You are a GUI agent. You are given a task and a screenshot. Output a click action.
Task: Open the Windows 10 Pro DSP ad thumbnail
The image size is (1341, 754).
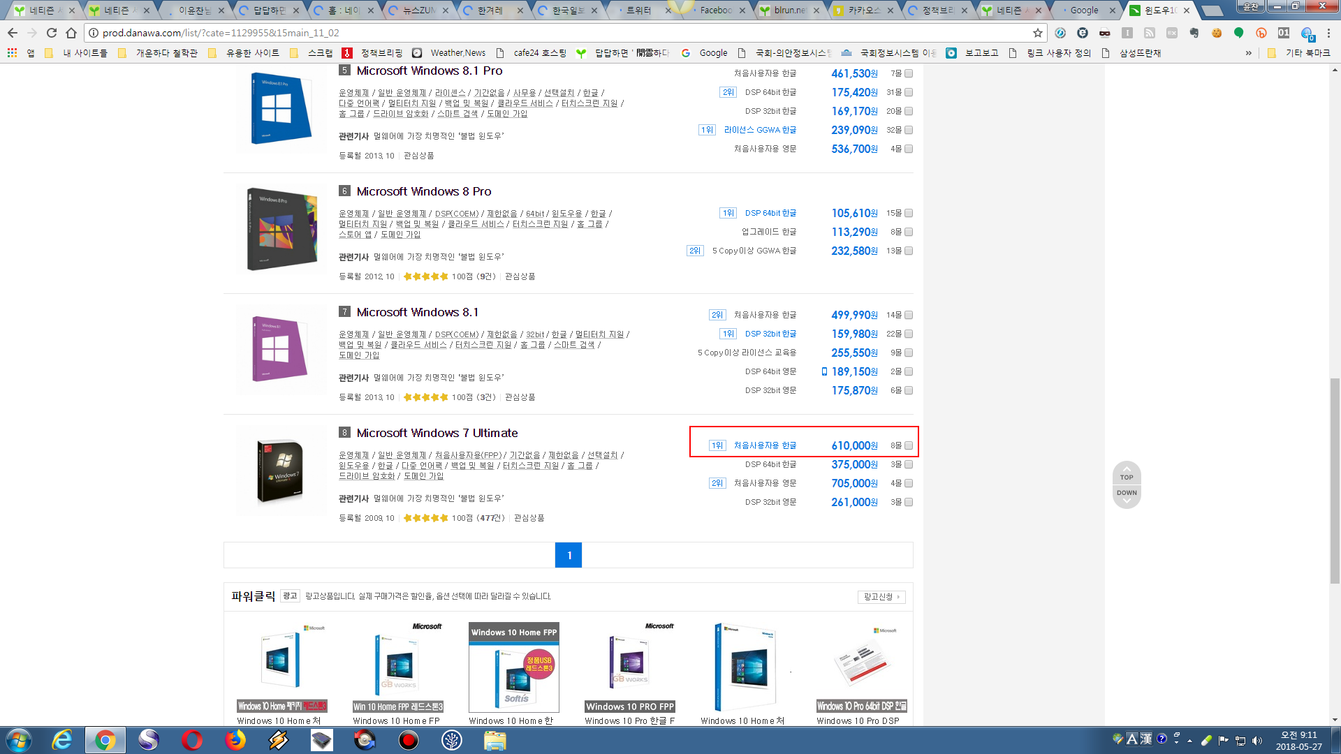(x=862, y=667)
